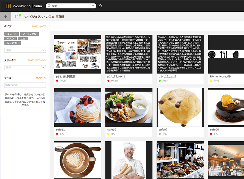Click the file name cafe07
Image resolution: width=244 pixels, height=179 pixels.
(163, 130)
